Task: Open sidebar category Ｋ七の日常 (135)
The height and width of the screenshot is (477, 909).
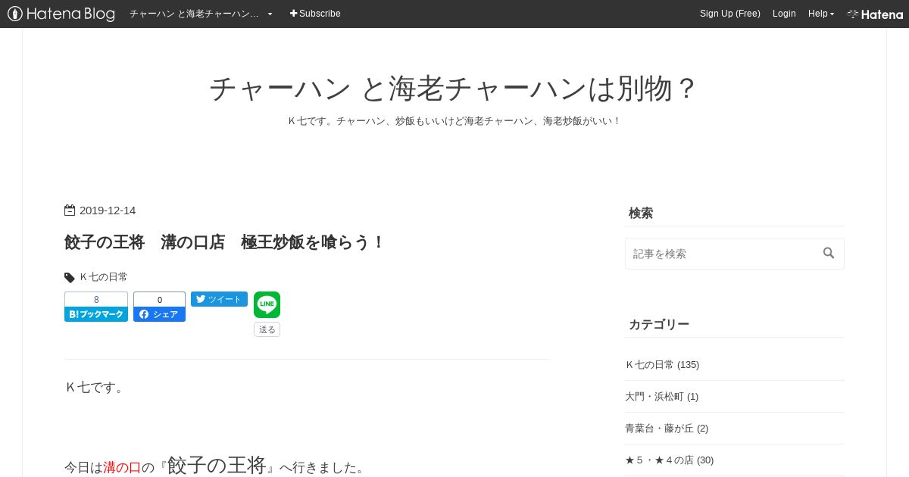Action: 662,364
